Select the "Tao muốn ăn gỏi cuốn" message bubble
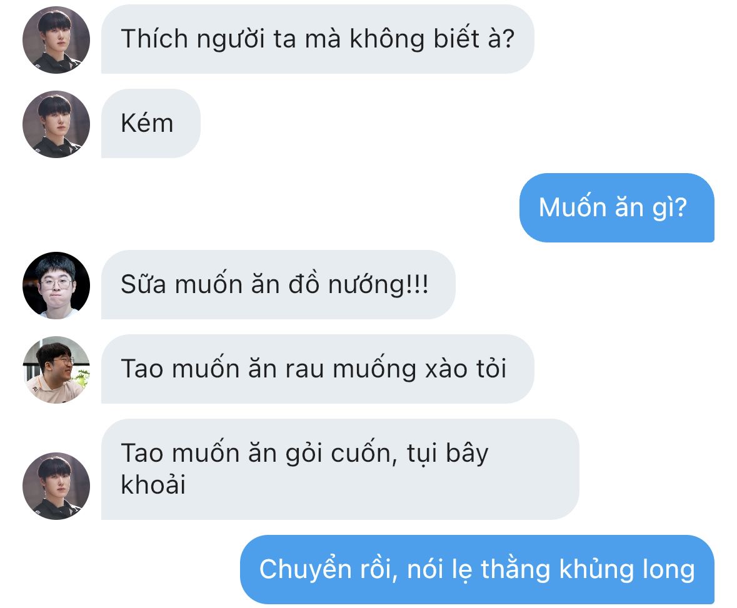The height and width of the screenshot is (608, 737). 340,469
